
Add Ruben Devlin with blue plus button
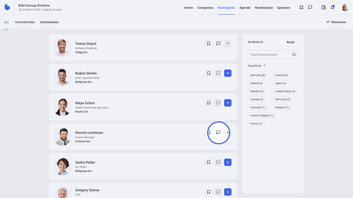[228, 73]
